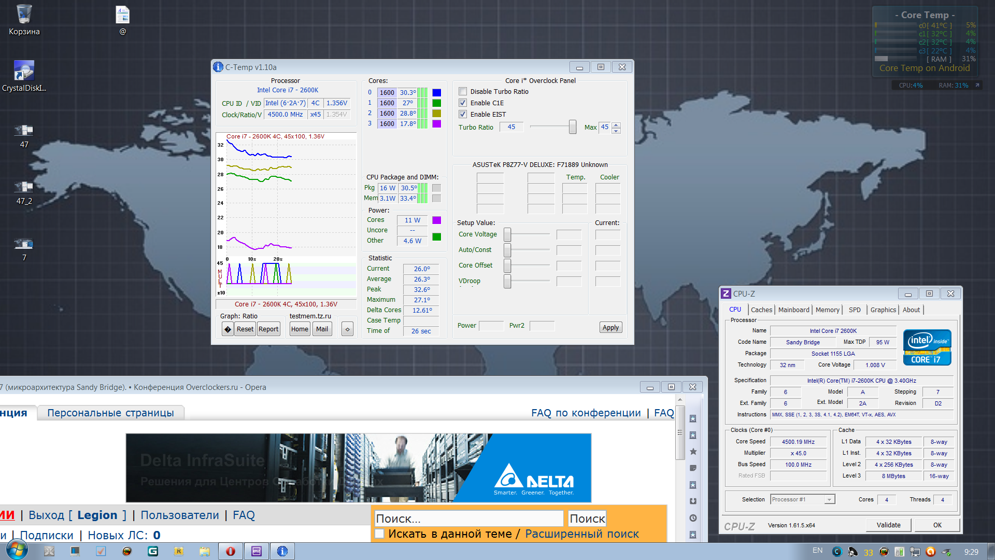
Task: Click the Windows Start orb
Action: 16,551
